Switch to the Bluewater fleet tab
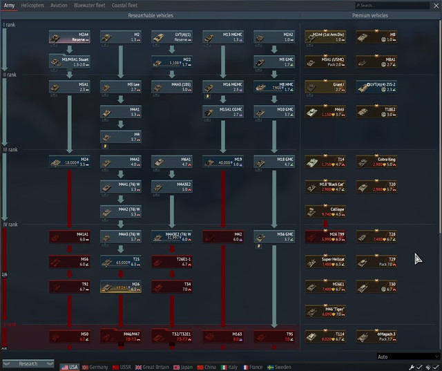This screenshot has height=371, width=442. pyautogui.click(x=89, y=6)
